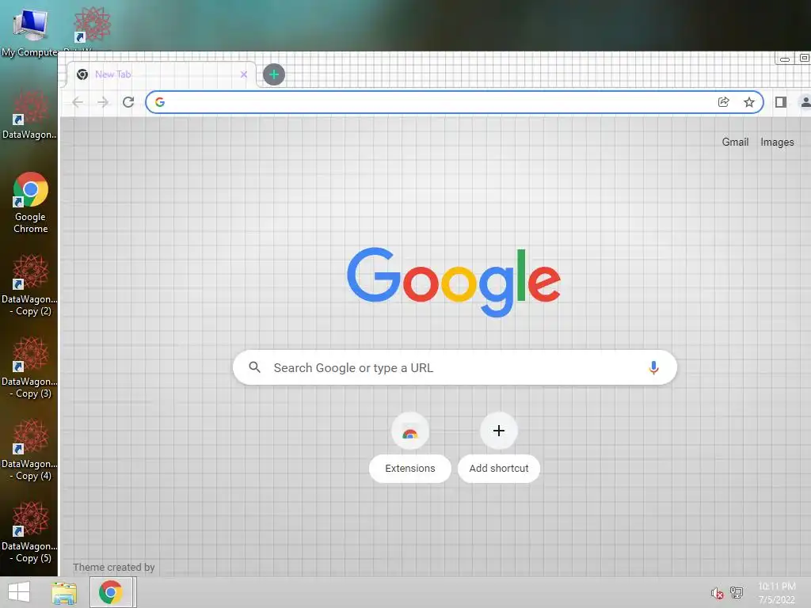Close the New Tab tab
This screenshot has height=608, width=811.
pyautogui.click(x=244, y=74)
